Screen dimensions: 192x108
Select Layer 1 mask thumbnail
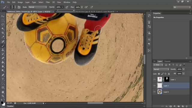(x=167, y=79)
